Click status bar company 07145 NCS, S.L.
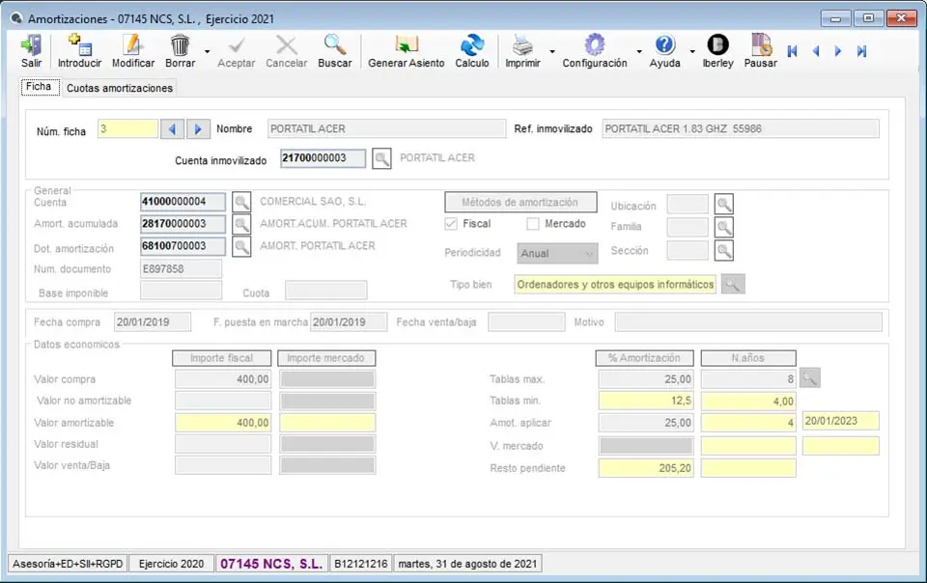 (271, 564)
